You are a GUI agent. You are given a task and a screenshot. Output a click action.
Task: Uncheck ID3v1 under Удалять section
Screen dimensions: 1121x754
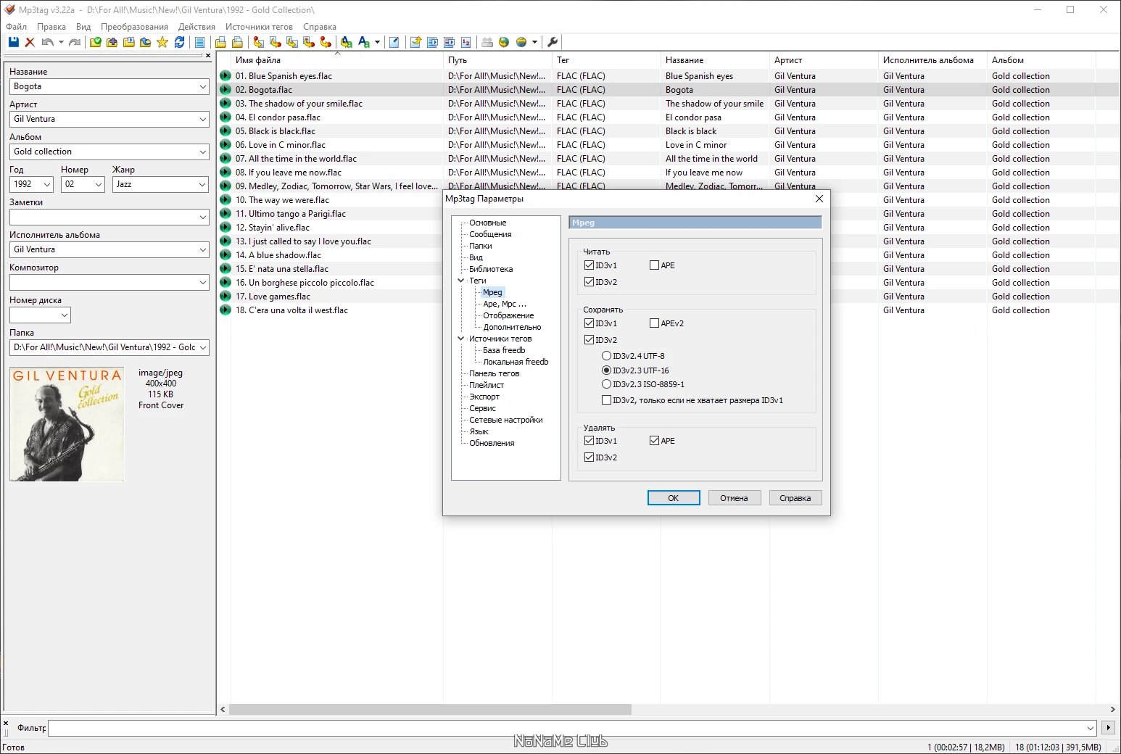589,440
